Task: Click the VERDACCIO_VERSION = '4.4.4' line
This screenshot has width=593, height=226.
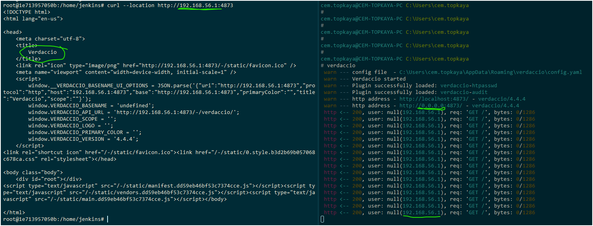Action: [x=83, y=139]
